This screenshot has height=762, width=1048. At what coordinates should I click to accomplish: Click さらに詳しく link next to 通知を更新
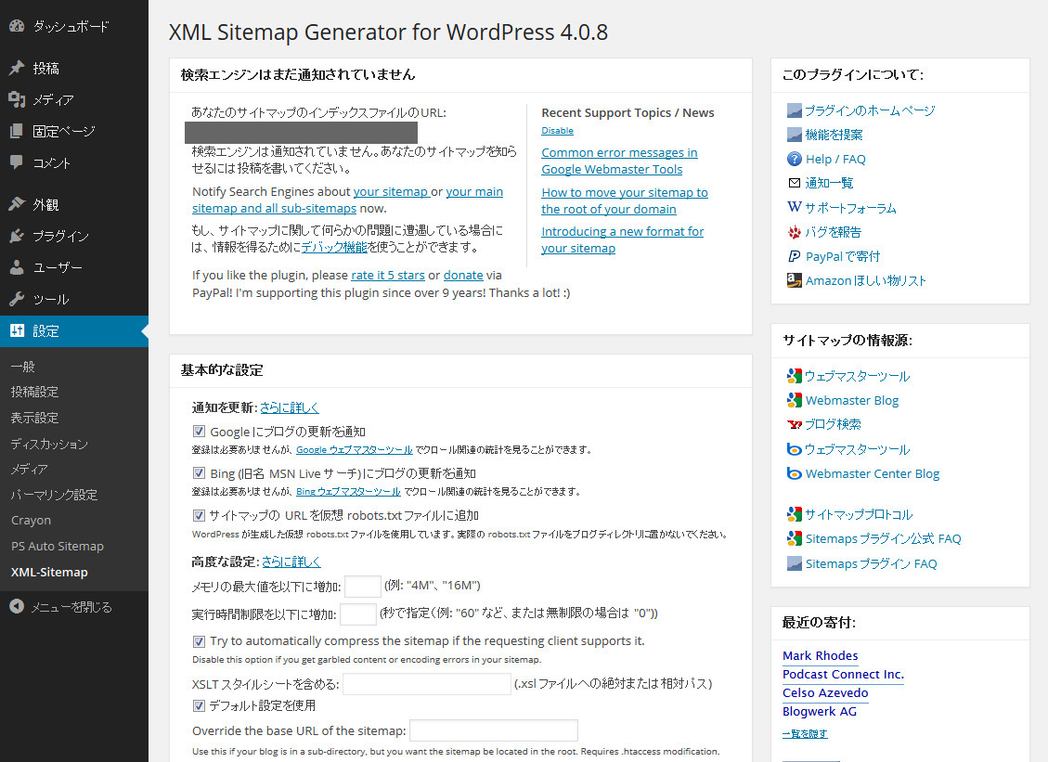coord(290,407)
